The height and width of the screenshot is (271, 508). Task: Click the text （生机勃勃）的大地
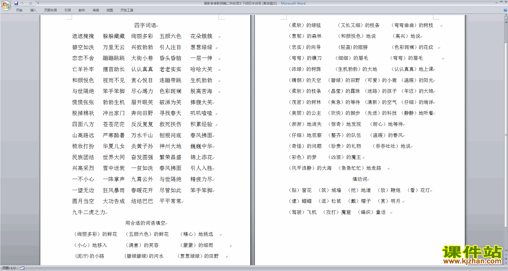click(x=356, y=69)
